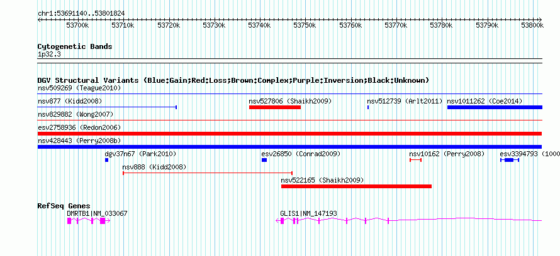Click the 53790k ruler tick label
Image resolution: width=560 pixels, height=256 pixels.
[x=487, y=25]
